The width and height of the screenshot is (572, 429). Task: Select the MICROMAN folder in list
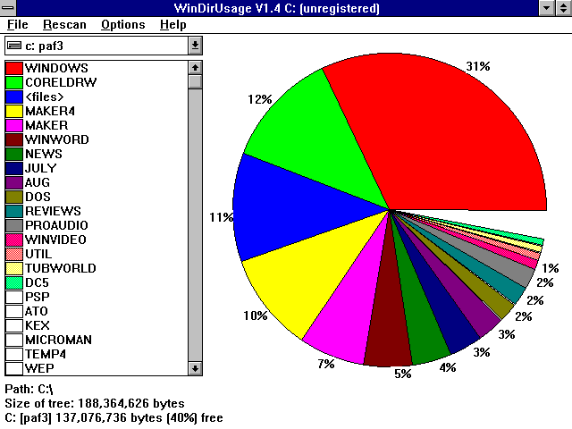pyautogui.click(x=58, y=340)
